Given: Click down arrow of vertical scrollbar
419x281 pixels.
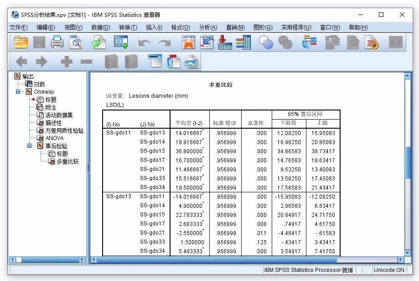Looking at the screenshot, I should click(x=408, y=252).
